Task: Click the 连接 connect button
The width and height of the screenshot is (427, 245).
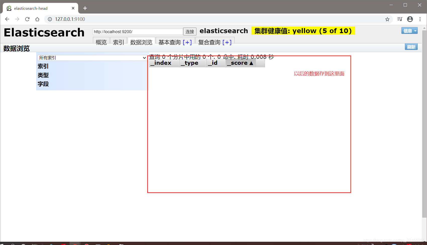Action: pos(190,32)
